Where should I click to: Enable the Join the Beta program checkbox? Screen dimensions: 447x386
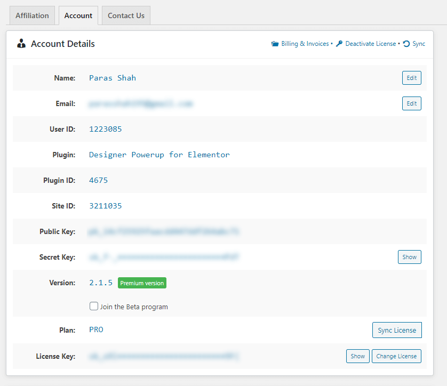94,306
